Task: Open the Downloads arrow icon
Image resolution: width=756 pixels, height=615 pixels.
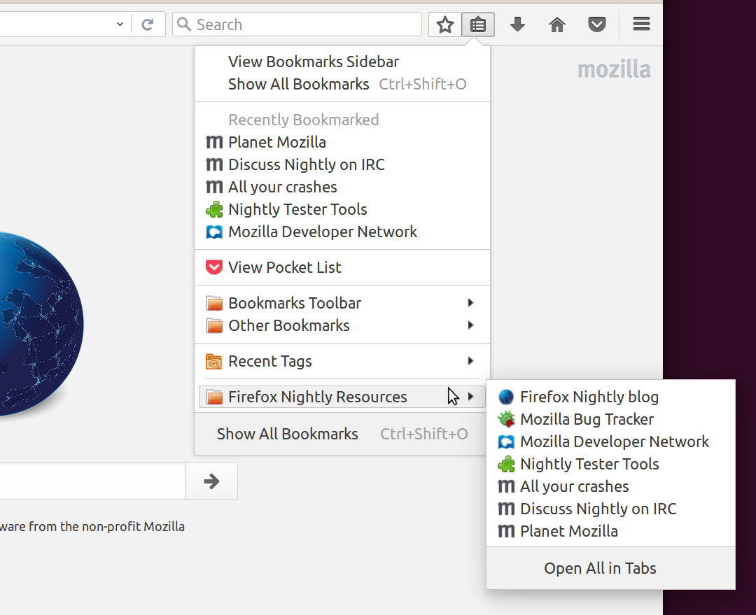Action: (517, 25)
